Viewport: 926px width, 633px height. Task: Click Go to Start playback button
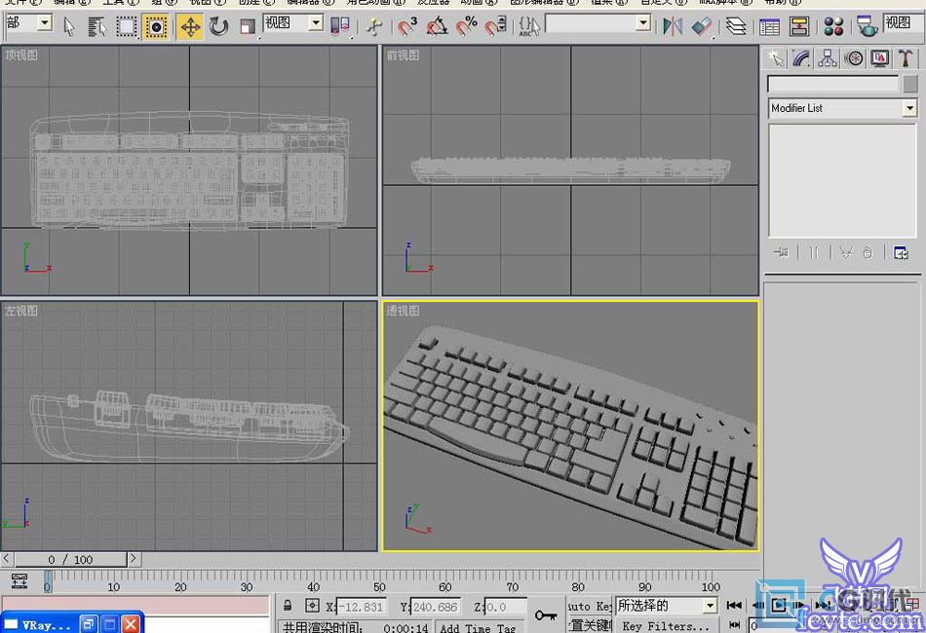[x=734, y=605]
